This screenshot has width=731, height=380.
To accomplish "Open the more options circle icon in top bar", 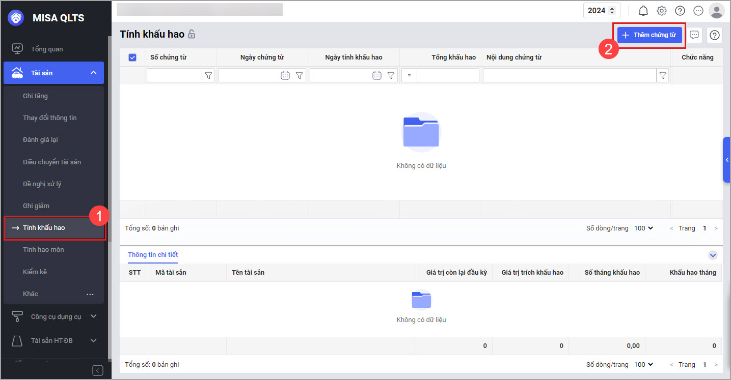I will point(698,11).
